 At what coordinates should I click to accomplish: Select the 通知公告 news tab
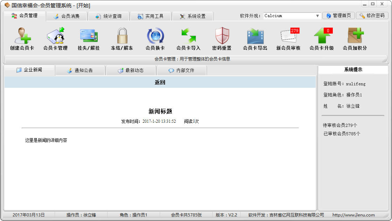pyautogui.click(x=80, y=70)
